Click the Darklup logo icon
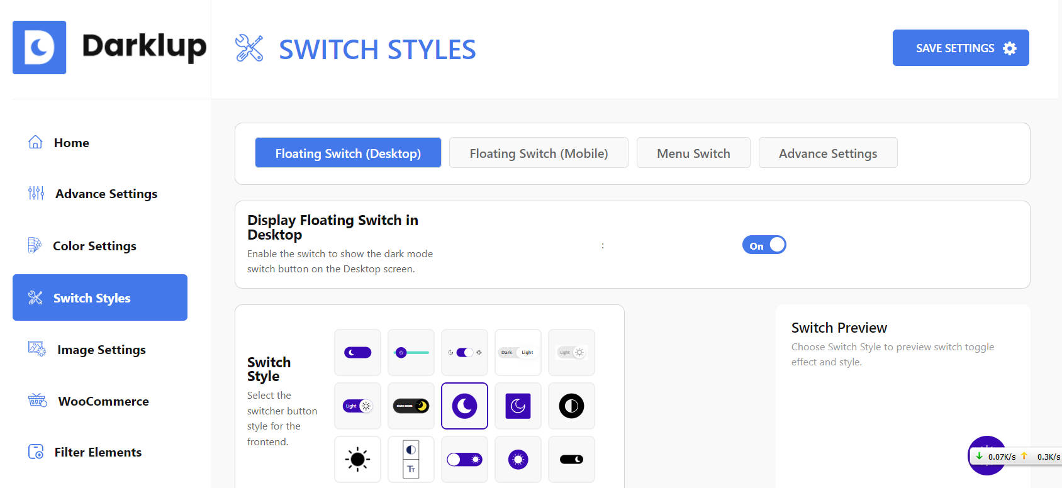 [x=39, y=48]
